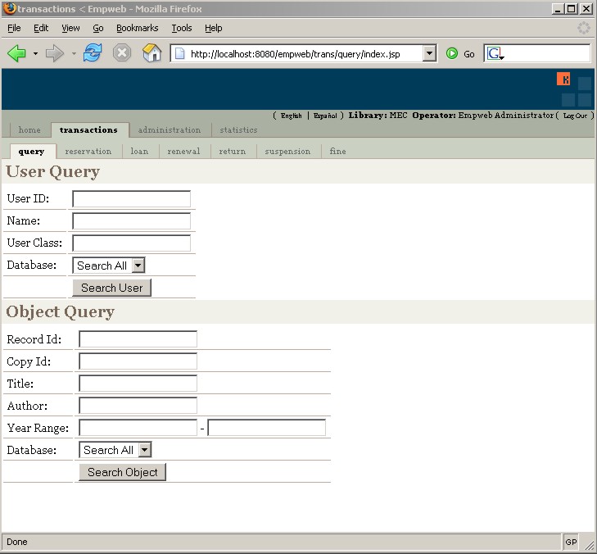Screen dimensions: 597x554
Task: Open the Back button history dropdown arrow
Action: click(35, 54)
